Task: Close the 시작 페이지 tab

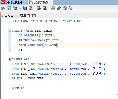Action: (x=25, y=2)
